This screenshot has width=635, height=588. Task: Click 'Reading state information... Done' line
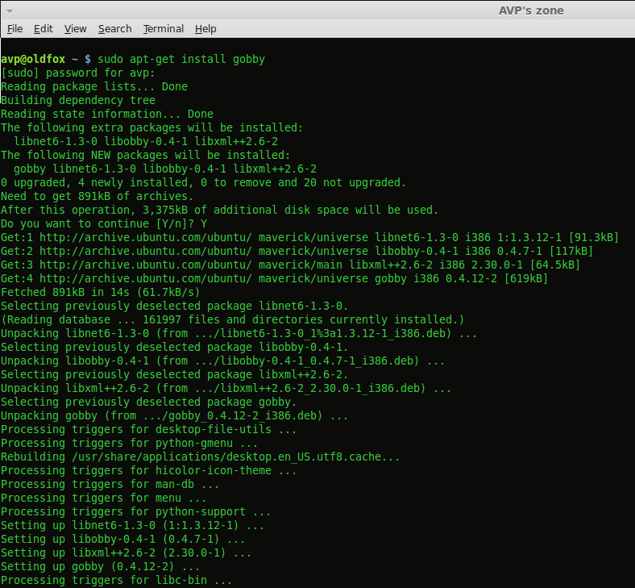point(107,114)
